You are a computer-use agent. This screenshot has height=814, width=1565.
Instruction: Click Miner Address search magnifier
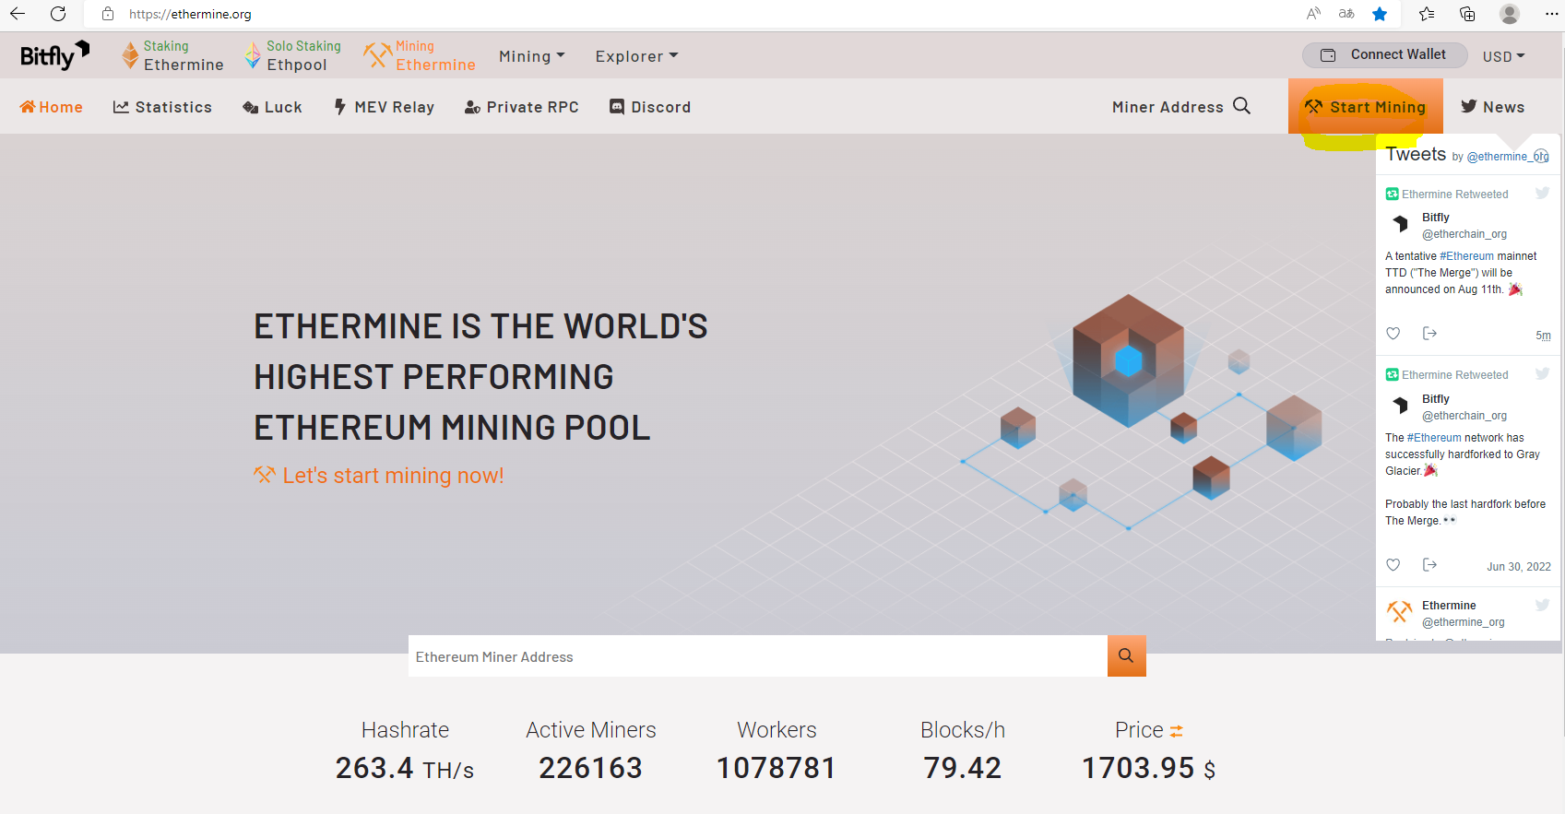[x=1242, y=106]
